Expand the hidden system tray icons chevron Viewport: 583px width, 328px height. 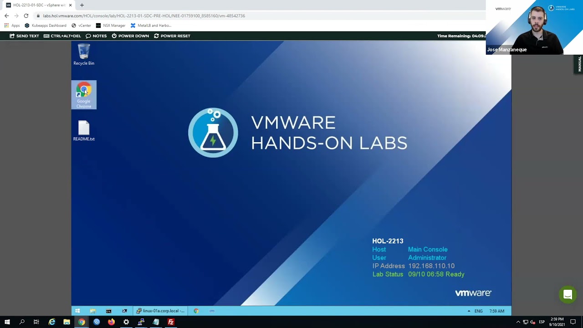(x=518, y=322)
